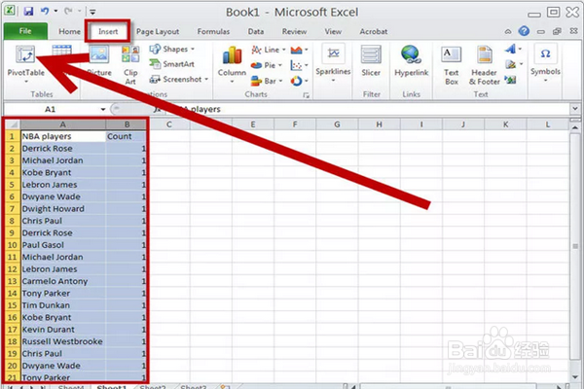Select cell with Dwight Howard
584x389 pixels.
[63, 209]
